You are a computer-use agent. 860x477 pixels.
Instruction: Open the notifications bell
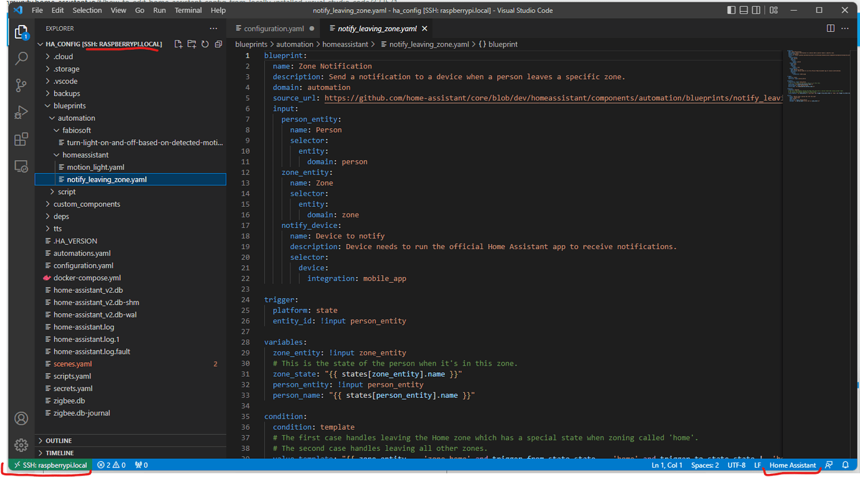pos(845,465)
